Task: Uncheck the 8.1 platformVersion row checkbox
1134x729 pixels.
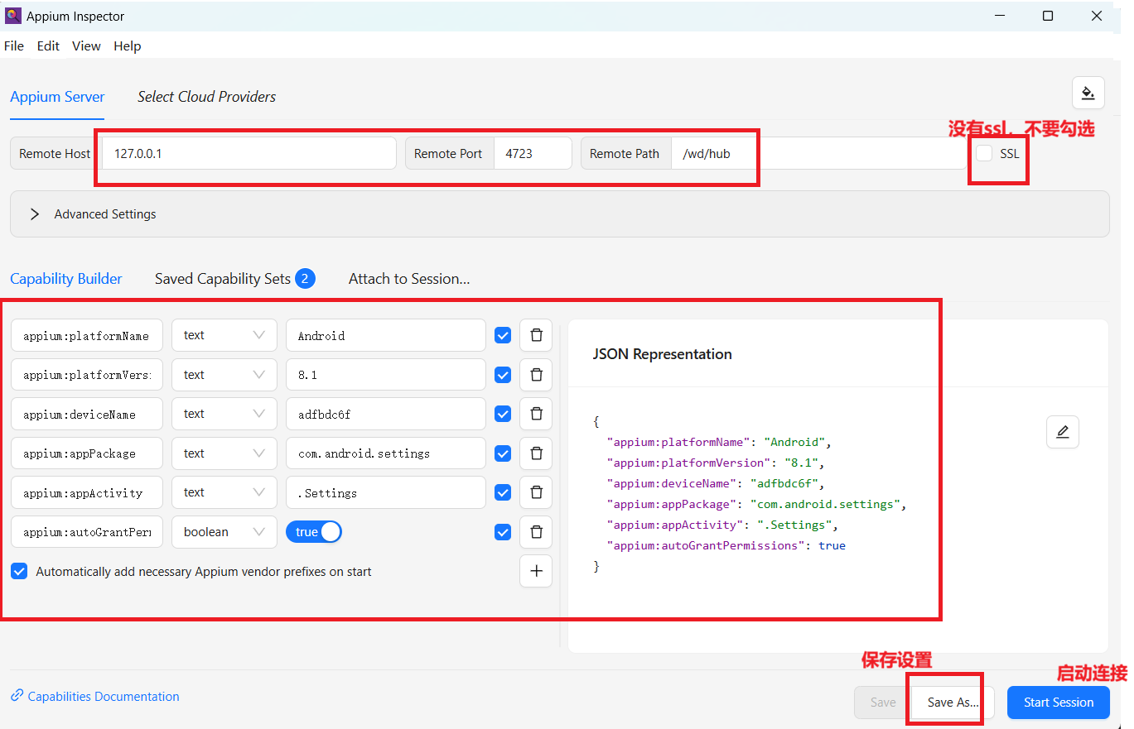Action: pyautogui.click(x=503, y=375)
